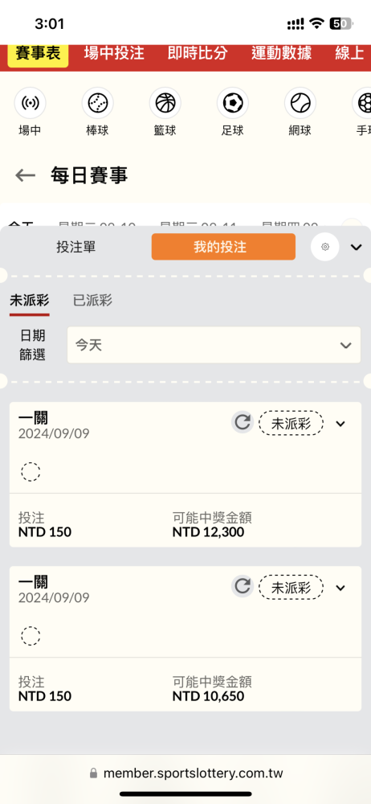Open 場中投注 in the top menu
This screenshot has width=371, height=804.
[114, 53]
